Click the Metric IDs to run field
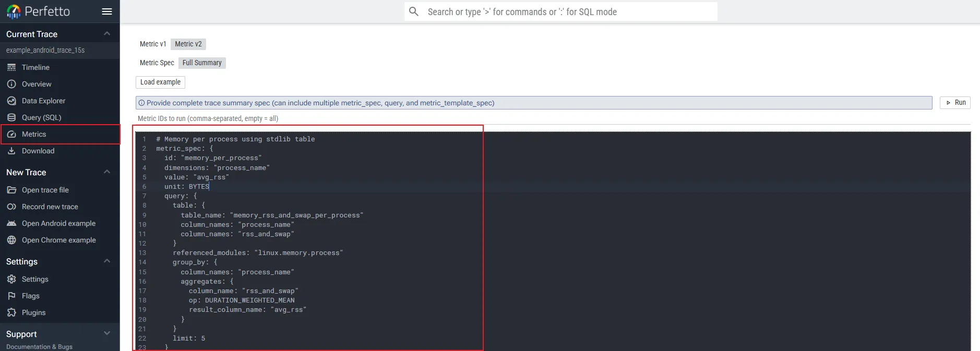This screenshot has height=351, width=980. (553, 118)
